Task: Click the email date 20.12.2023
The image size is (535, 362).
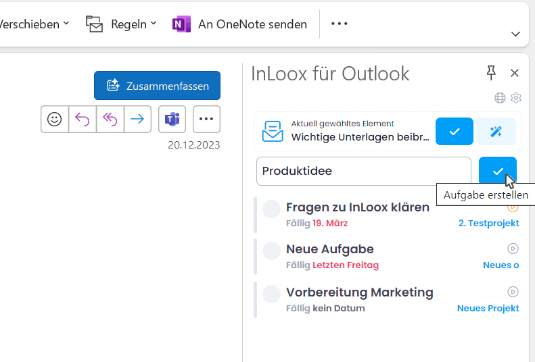Action: 194,145
